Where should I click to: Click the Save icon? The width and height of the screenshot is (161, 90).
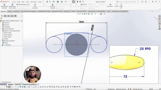point(58,2)
